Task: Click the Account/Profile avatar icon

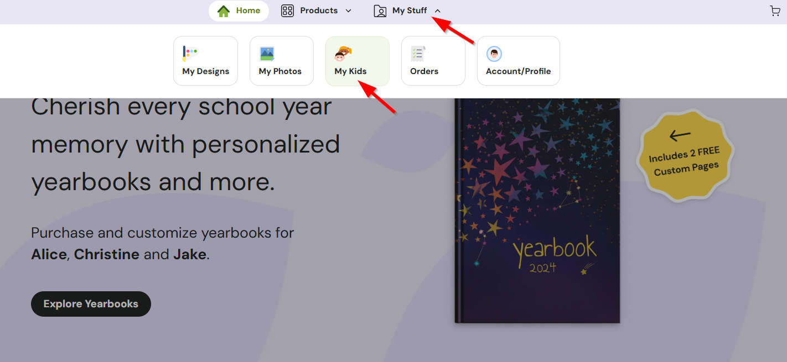Action: [494, 54]
